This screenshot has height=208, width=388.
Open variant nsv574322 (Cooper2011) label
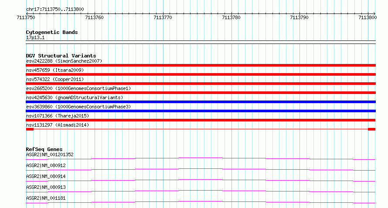pyautogui.click(x=55, y=79)
